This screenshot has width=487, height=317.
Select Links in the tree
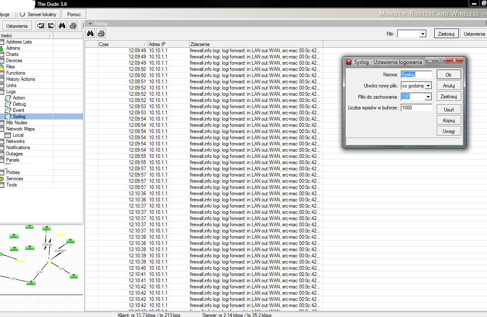pos(11,85)
